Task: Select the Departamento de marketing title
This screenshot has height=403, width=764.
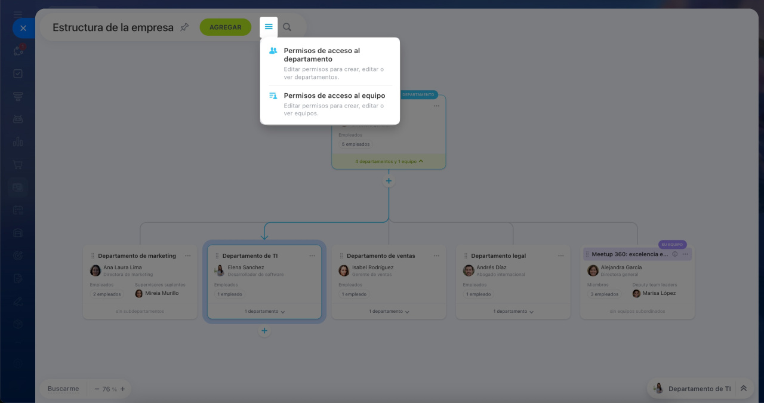Action: [x=137, y=256]
